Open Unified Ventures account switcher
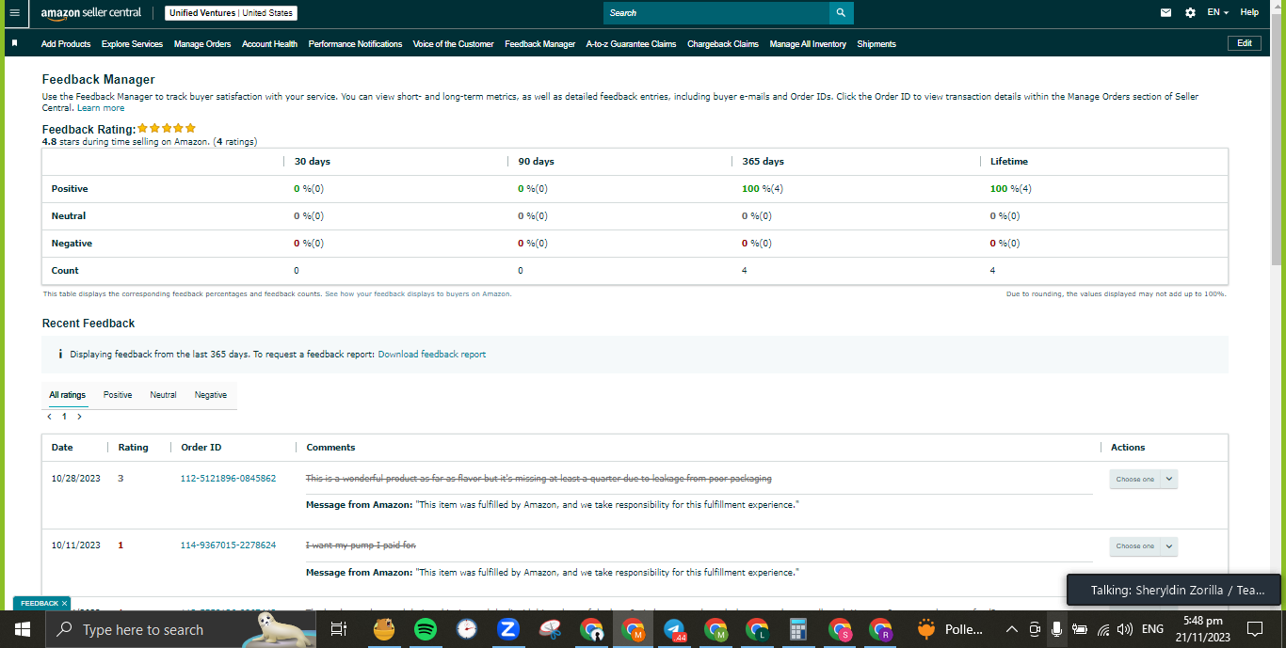The image size is (1286, 648). click(231, 13)
